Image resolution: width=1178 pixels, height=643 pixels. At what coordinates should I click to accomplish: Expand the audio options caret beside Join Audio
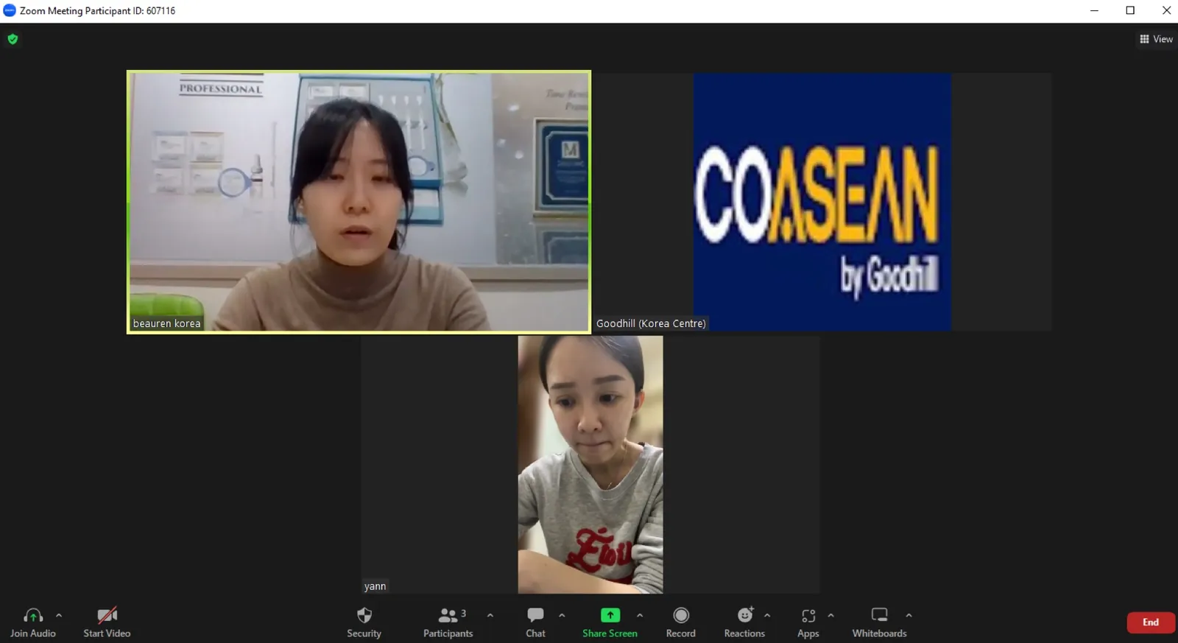pos(59,615)
